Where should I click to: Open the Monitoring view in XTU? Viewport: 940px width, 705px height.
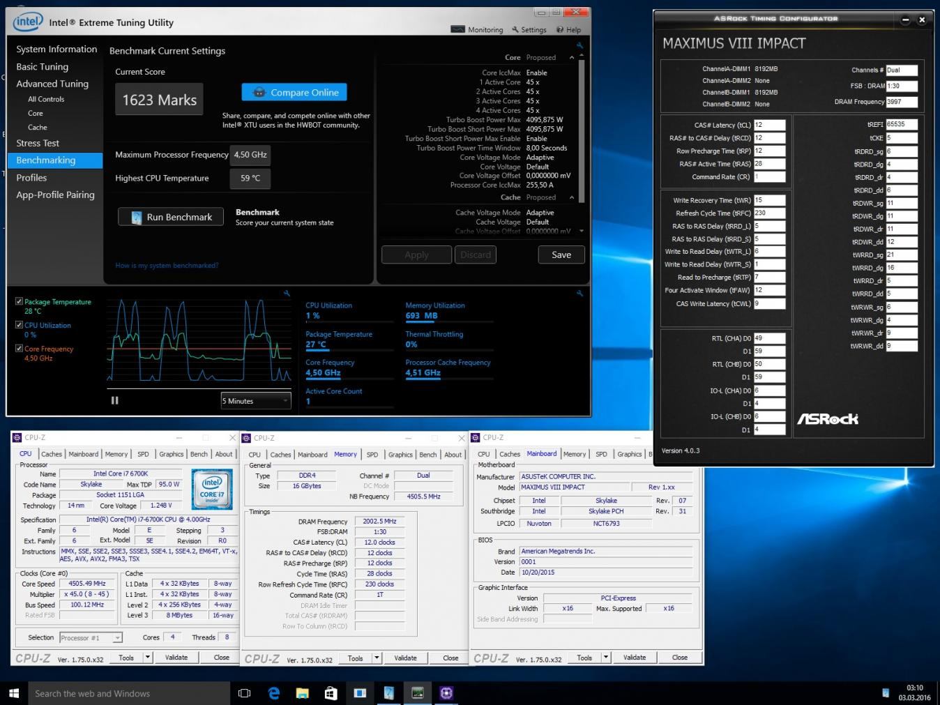click(477, 30)
